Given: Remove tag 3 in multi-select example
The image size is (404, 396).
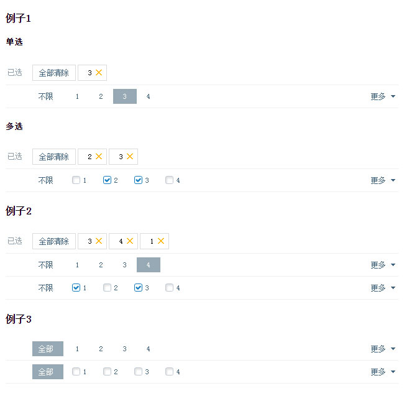Looking at the screenshot, I should [130, 157].
